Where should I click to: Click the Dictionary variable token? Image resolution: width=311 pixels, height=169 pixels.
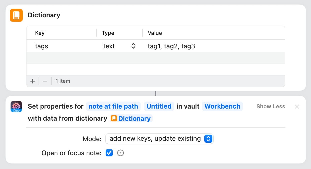tap(131, 119)
